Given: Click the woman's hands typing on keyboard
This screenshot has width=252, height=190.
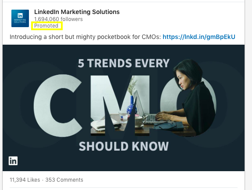Looking at the screenshot, I should (x=162, y=116).
